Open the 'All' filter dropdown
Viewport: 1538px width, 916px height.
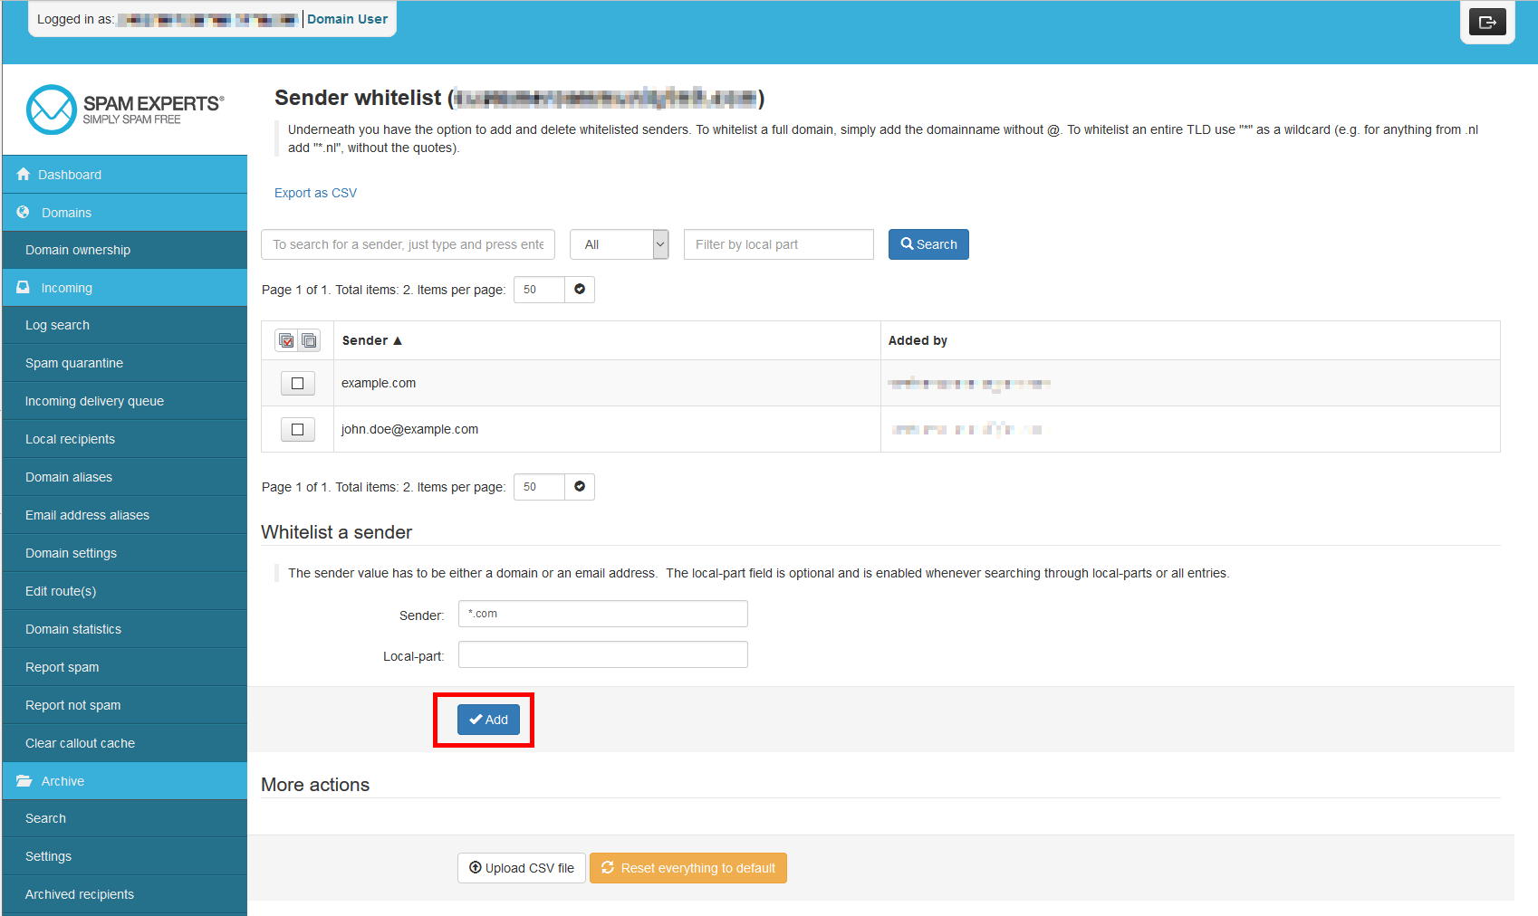coord(619,244)
